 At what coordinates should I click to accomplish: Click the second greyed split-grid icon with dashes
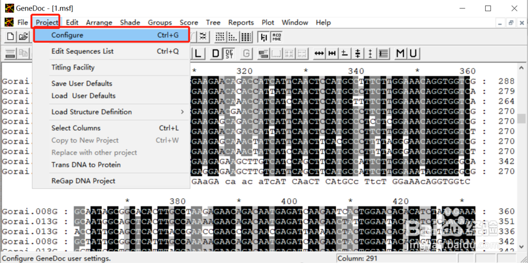click(301, 53)
